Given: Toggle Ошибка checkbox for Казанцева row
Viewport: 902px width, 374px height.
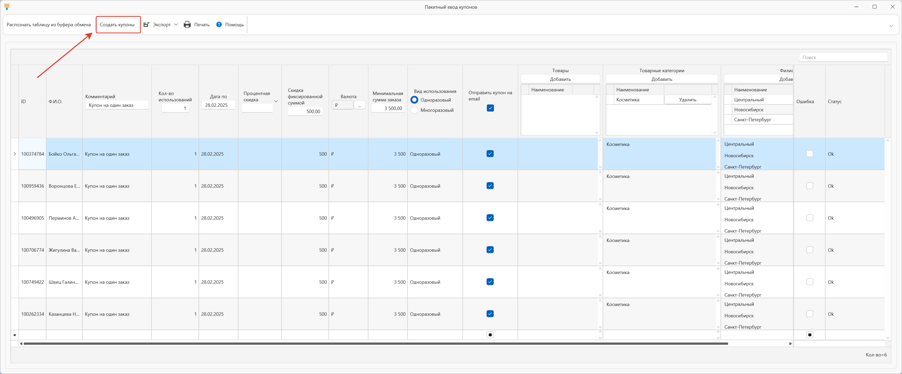Looking at the screenshot, I should 810,314.
